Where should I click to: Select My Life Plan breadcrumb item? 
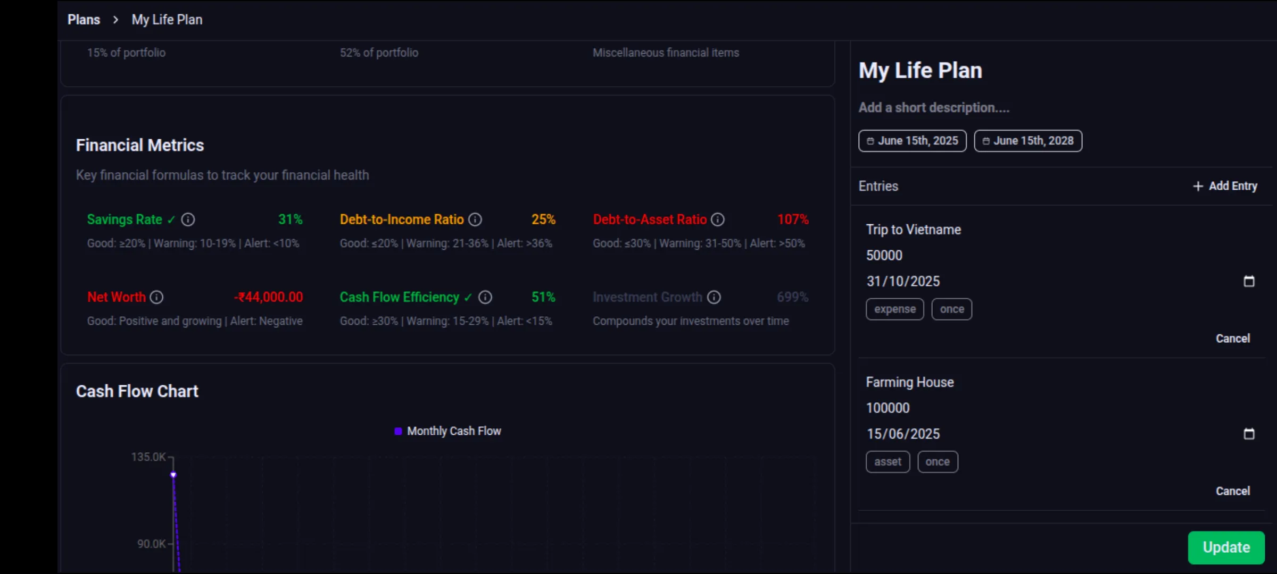point(167,20)
